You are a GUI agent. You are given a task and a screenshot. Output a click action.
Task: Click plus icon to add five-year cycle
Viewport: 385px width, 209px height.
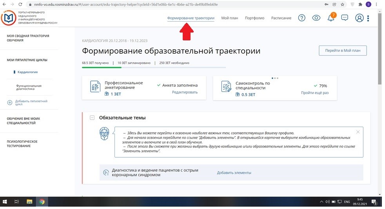10,103
